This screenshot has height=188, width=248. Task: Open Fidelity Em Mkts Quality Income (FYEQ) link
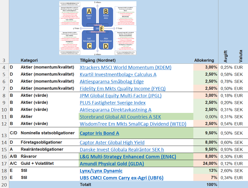(122, 89)
